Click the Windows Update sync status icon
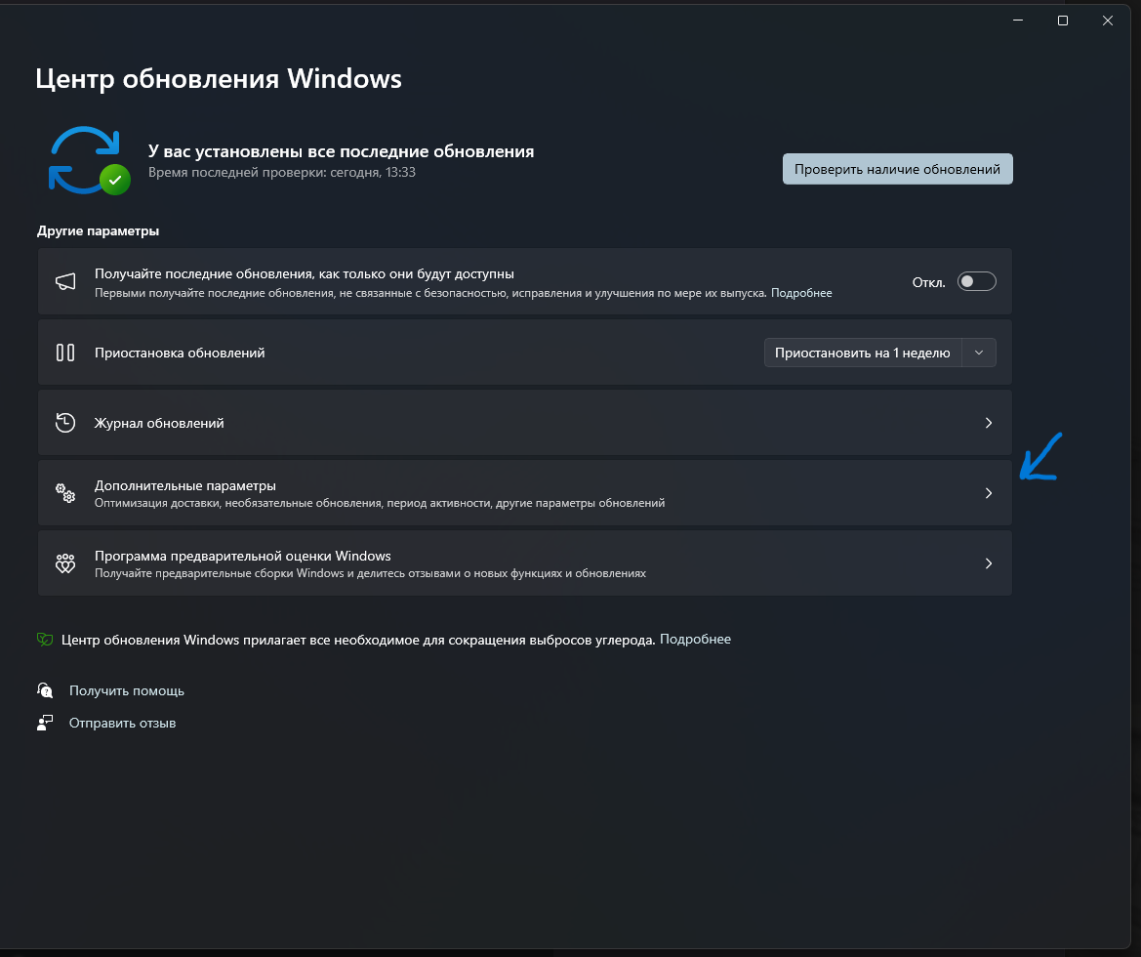The image size is (1141, 957). (x=89, y=161)
